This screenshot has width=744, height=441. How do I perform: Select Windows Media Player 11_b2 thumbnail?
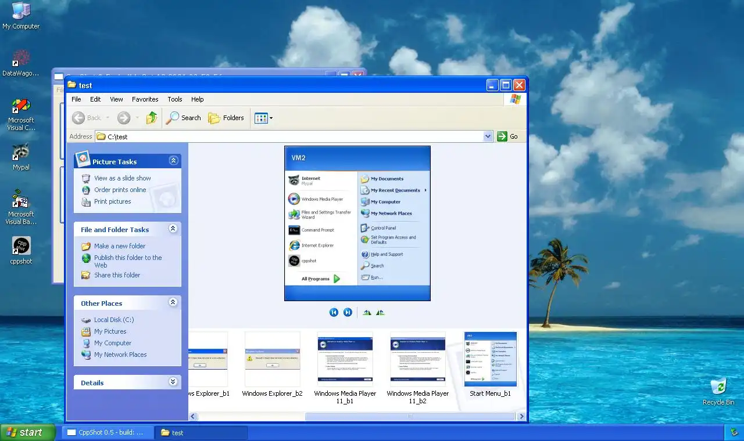coord(418,368)
